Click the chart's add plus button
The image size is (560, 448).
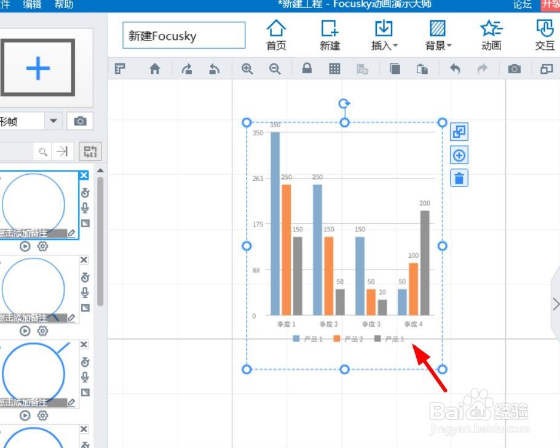(x=459, y=155)
